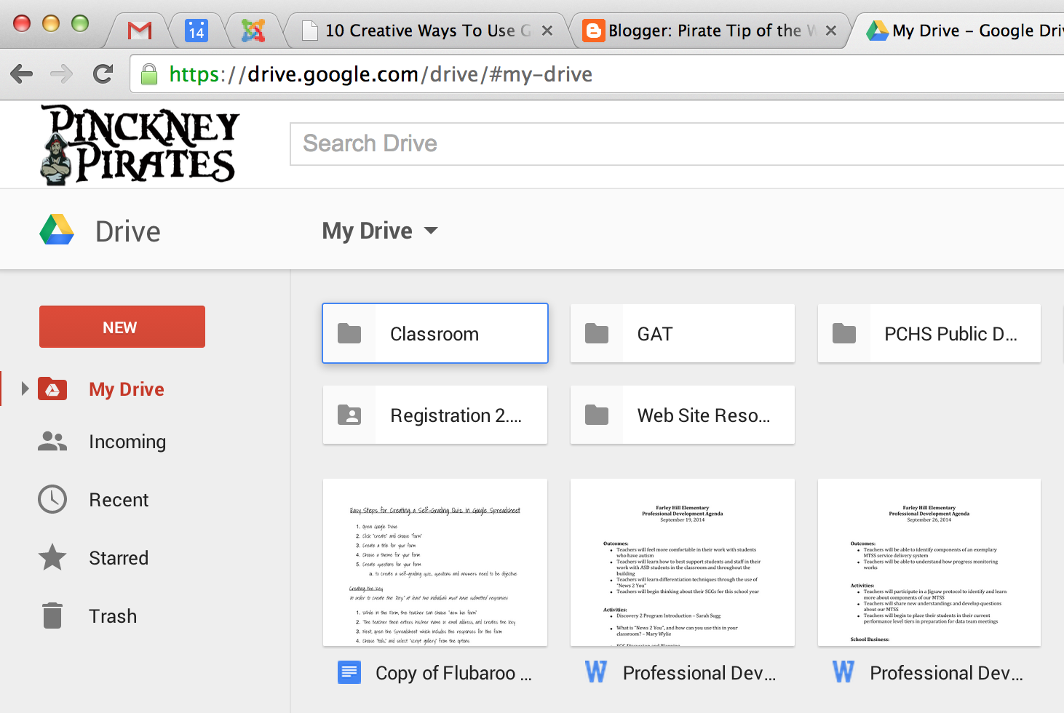Click the Classroom folder icon
Image resolution: width=1064 pixels, height=713 pixels.
(349, 333)
